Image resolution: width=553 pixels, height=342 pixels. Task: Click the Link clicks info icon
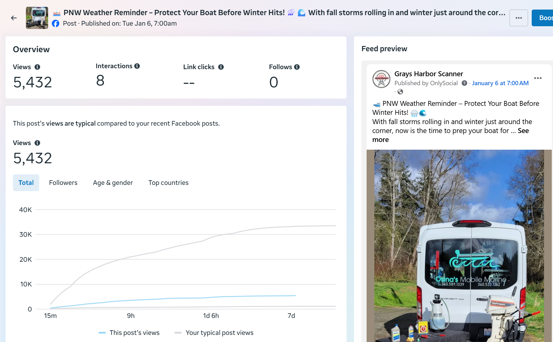point(221,67)
